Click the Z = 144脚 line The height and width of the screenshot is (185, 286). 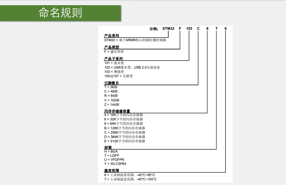pos(112,105)
